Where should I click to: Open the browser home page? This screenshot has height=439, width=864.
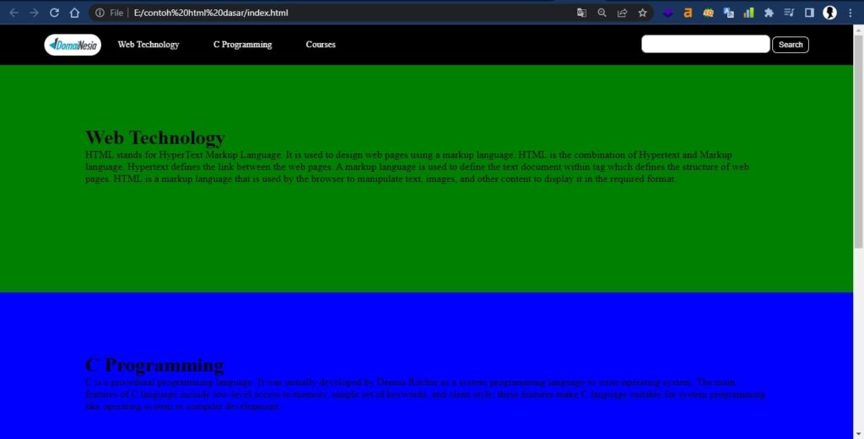[74, 13]
